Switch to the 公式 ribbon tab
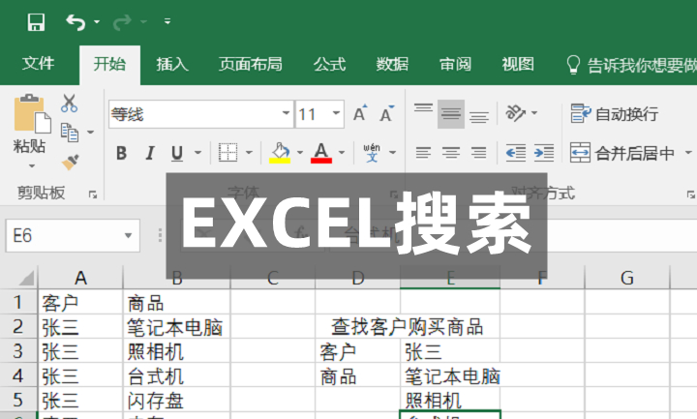This screenshot has height=419, width=697. [329, 65]
